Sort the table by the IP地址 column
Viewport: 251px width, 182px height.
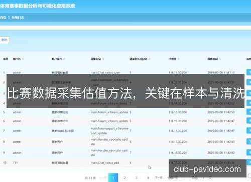pos(179,59)
